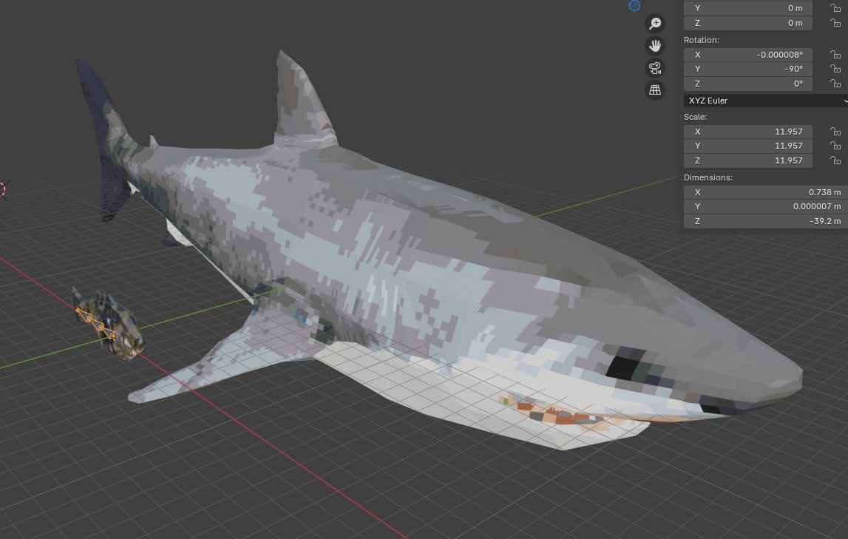Image resolution: width=848 pixels, height=539 pixels.
Task: Lock the Rotation Z axis toggle
Action: pos(836,83)
